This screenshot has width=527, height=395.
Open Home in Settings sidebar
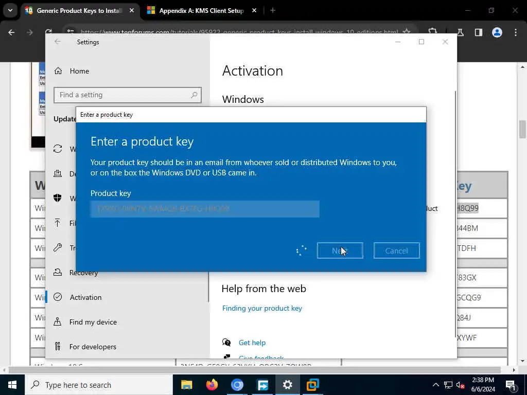click(79, 71)
